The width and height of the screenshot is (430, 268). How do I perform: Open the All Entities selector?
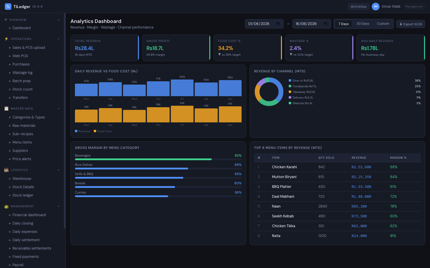point(359,7)
